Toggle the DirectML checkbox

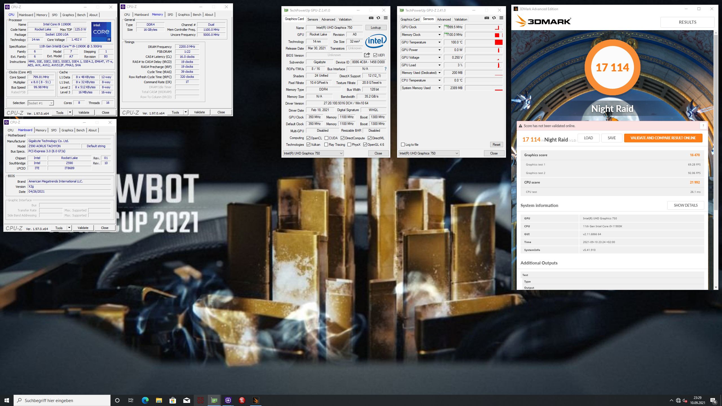pos(369,138)
